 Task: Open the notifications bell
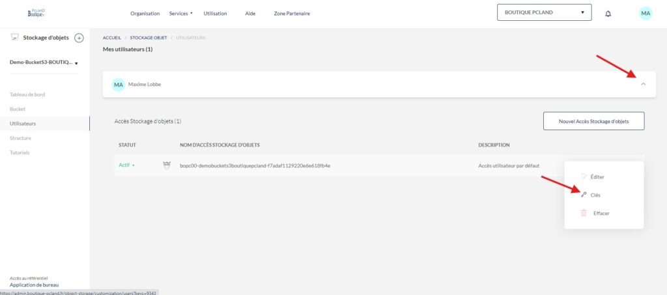(608, 14)
